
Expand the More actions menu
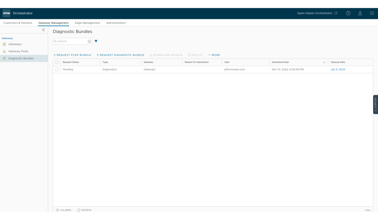coord(214,55)
